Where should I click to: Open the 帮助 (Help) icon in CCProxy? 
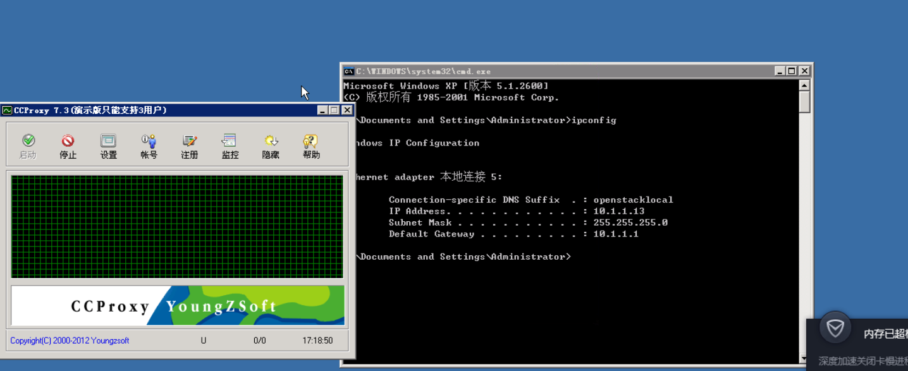tap(311, 147)
